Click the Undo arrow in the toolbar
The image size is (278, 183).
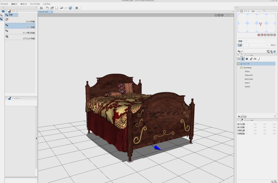[62, 8]
